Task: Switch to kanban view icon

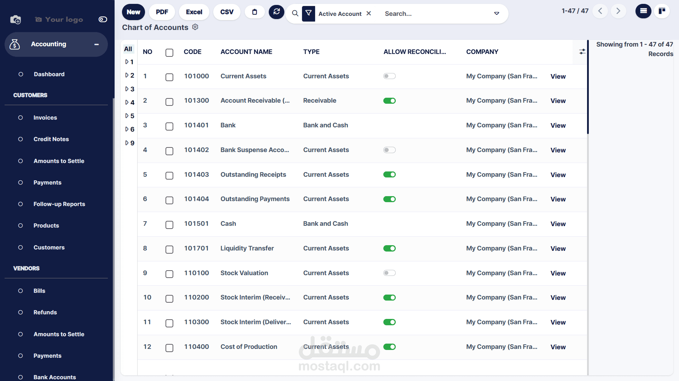Action: 662,11
